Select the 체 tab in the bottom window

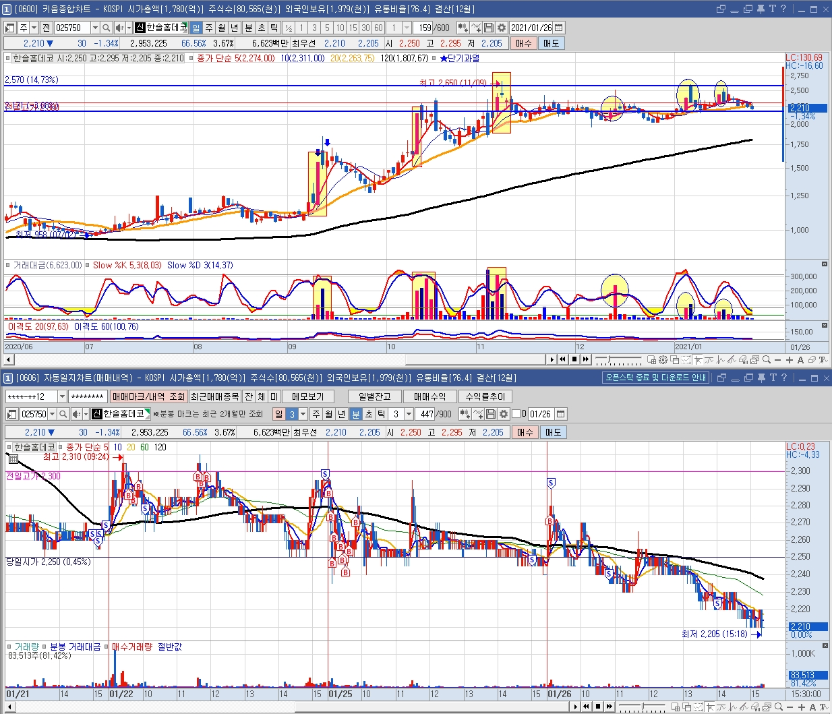tap(261, 396)
